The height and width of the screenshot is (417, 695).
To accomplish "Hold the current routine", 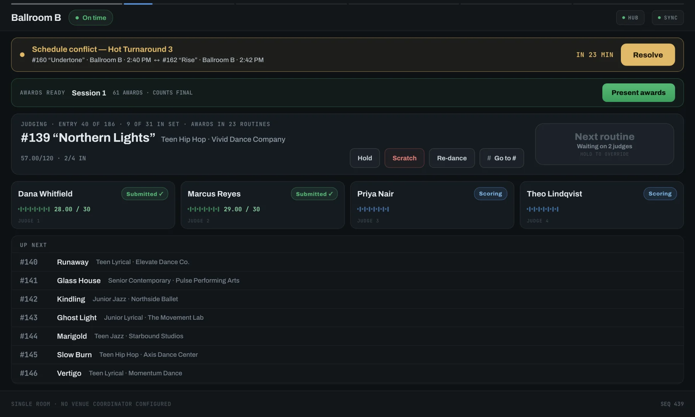I will pos(364,158).
